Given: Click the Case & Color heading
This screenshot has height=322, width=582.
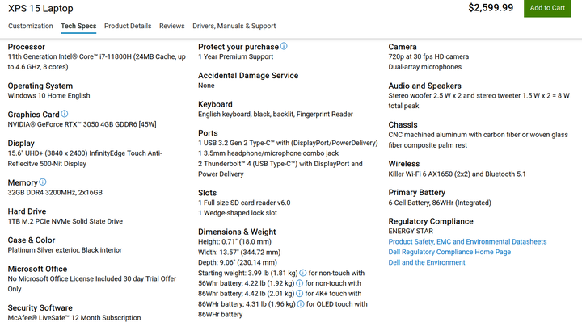Looking at the screenshot, I should pyautogui.click(x=32, y=240).
